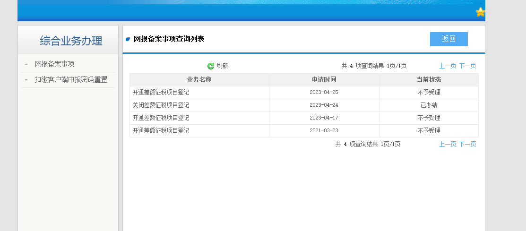Click the 业务名称 column header
This screenshot has width=526, height=231.
pos(199,80)
